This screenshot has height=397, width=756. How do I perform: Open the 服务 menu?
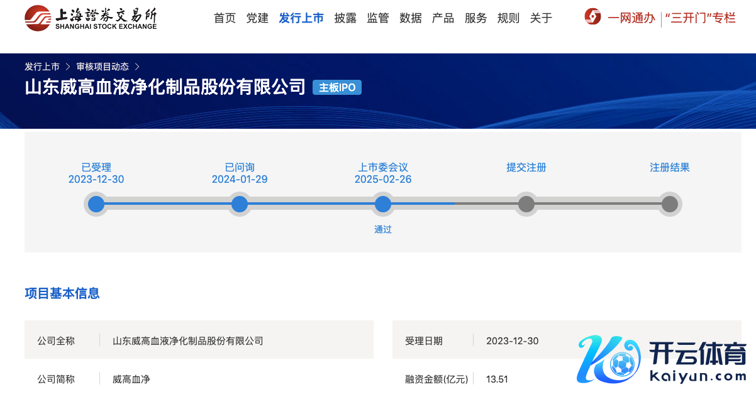point(475,18)
